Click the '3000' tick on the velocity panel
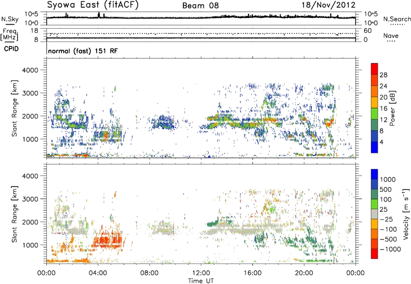The height and width of the screenshot is (284, 411). (x=30, y=199)
